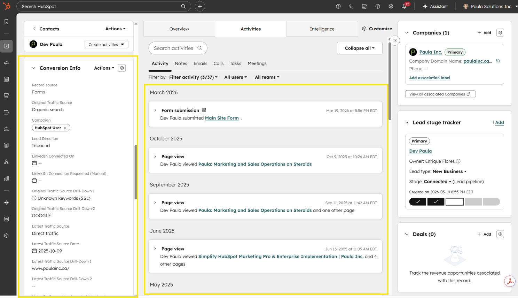Open the contact Actions dropdown beside Contacts
518x298 pixels.
click(x=115, y=29)
